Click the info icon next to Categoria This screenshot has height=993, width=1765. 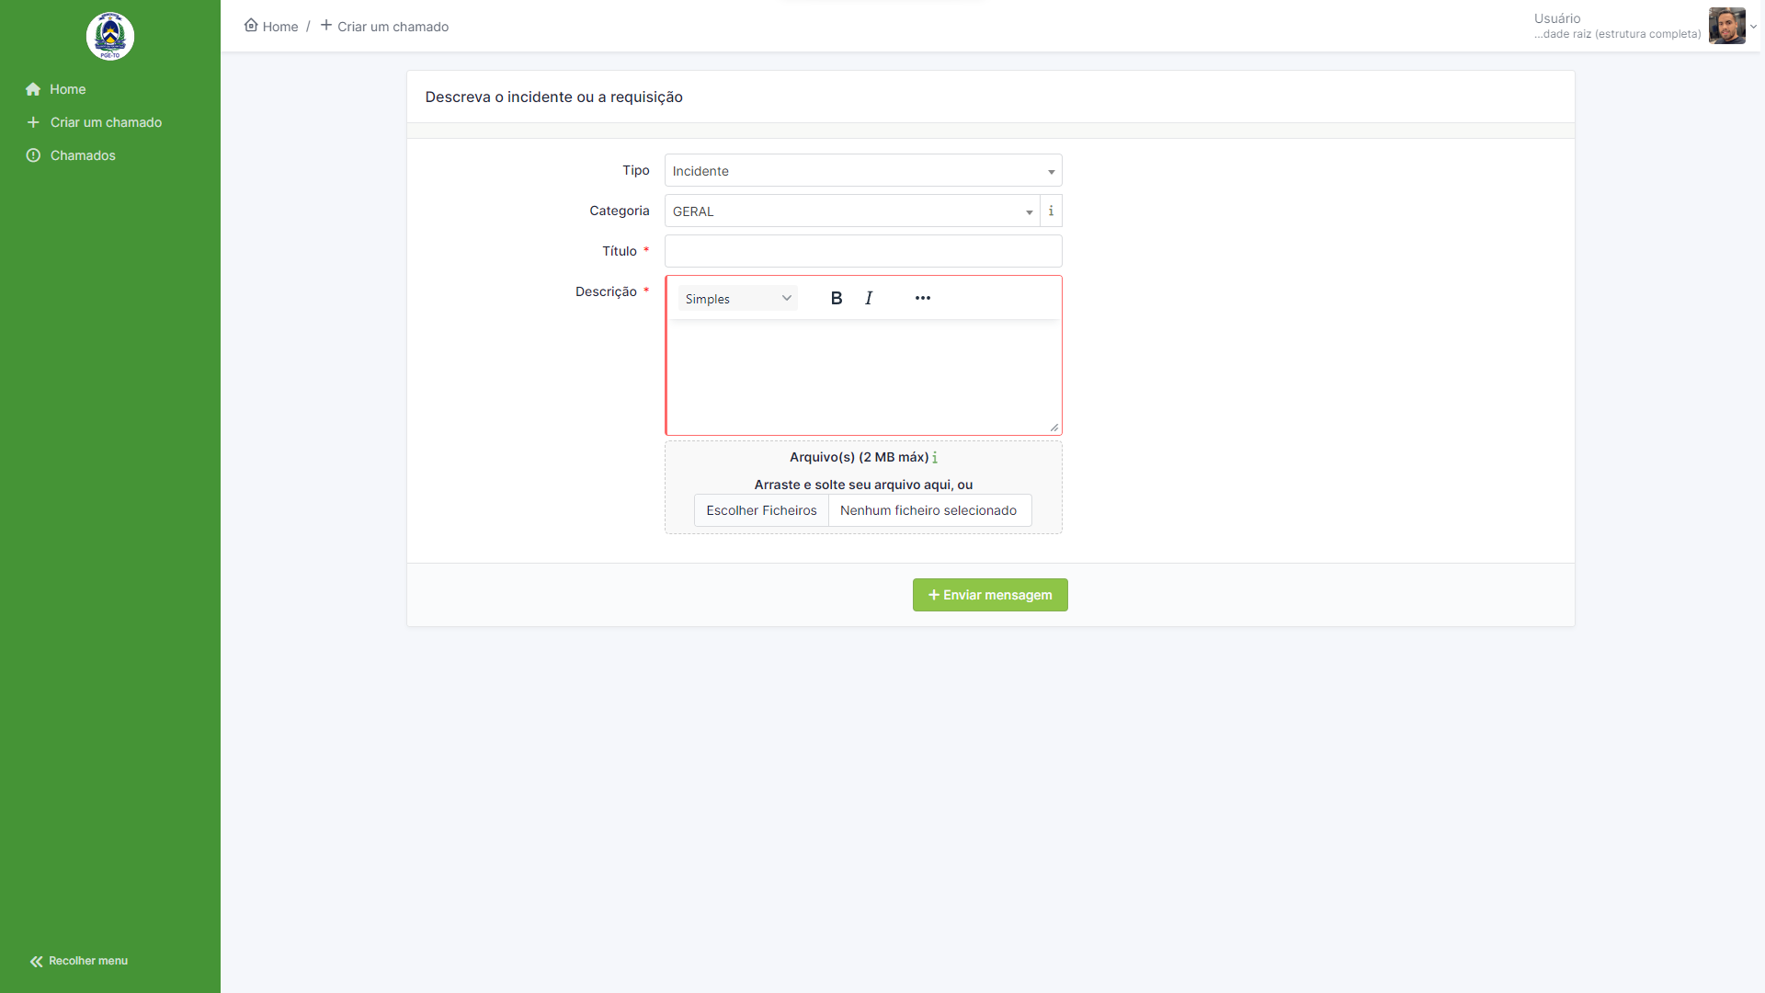point(1051,211)
